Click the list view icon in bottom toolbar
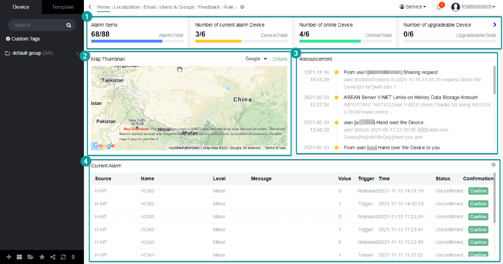503x264 pixels. [x=19, y=257]
